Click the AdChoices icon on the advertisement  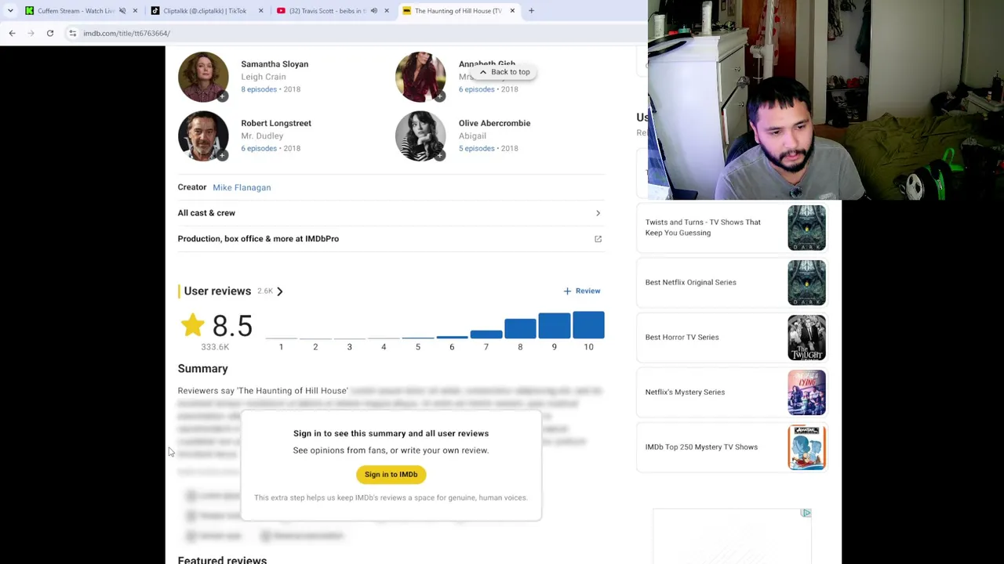806,513
